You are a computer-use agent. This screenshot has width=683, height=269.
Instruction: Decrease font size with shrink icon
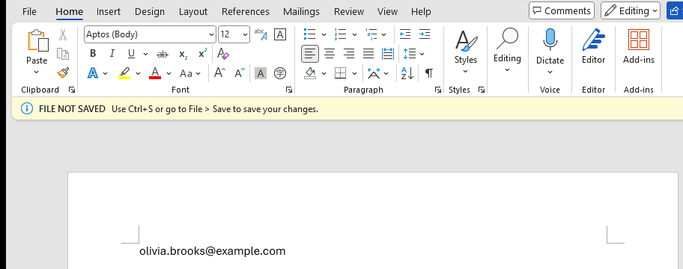pos(240,72)
